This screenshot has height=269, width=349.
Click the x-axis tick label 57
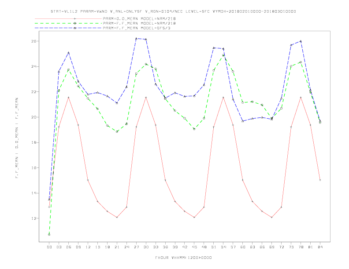coord(233,247)
